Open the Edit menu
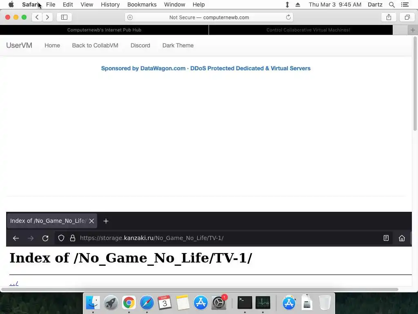Image resolution: width=418 pixels, height=314 pixels. (x=68, y=4)
